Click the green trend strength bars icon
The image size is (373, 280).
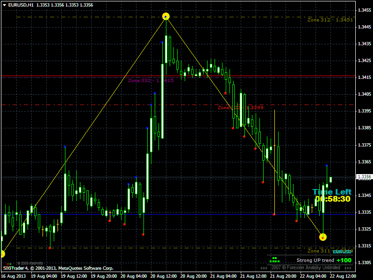click(274, 259)
